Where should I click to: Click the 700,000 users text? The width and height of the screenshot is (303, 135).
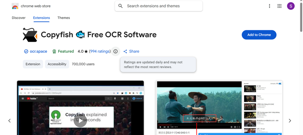point(83,64)
